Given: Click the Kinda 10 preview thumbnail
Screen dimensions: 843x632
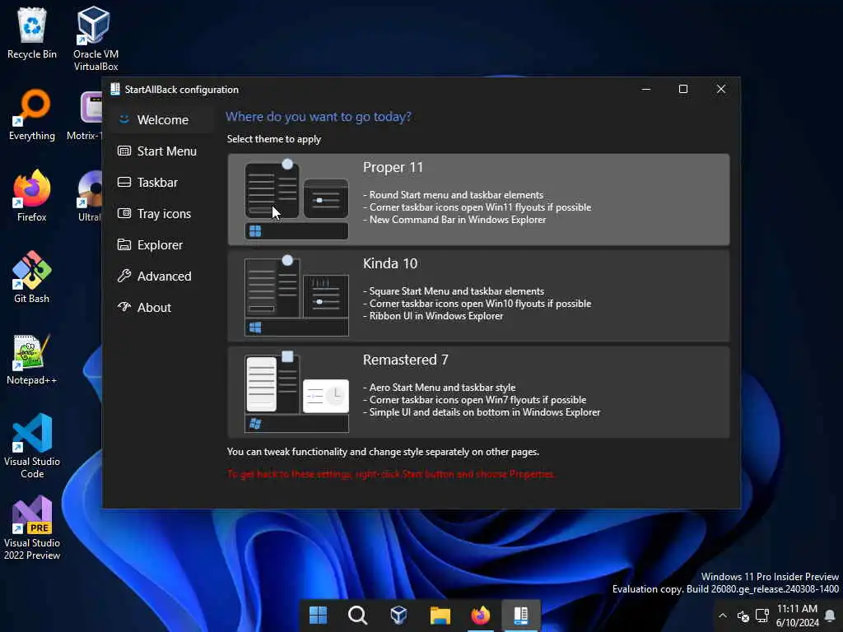Looking at the screenshot, I should click(x=296, y=295).
